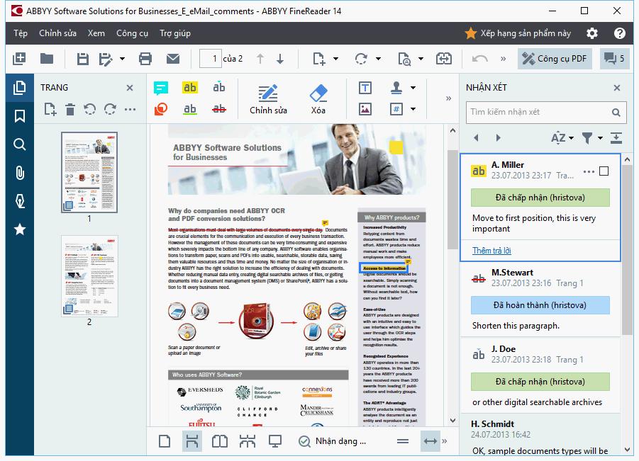Click the rotate pages icon in main toolbar
The image size is (639, 461).
(x=361, y=59)
